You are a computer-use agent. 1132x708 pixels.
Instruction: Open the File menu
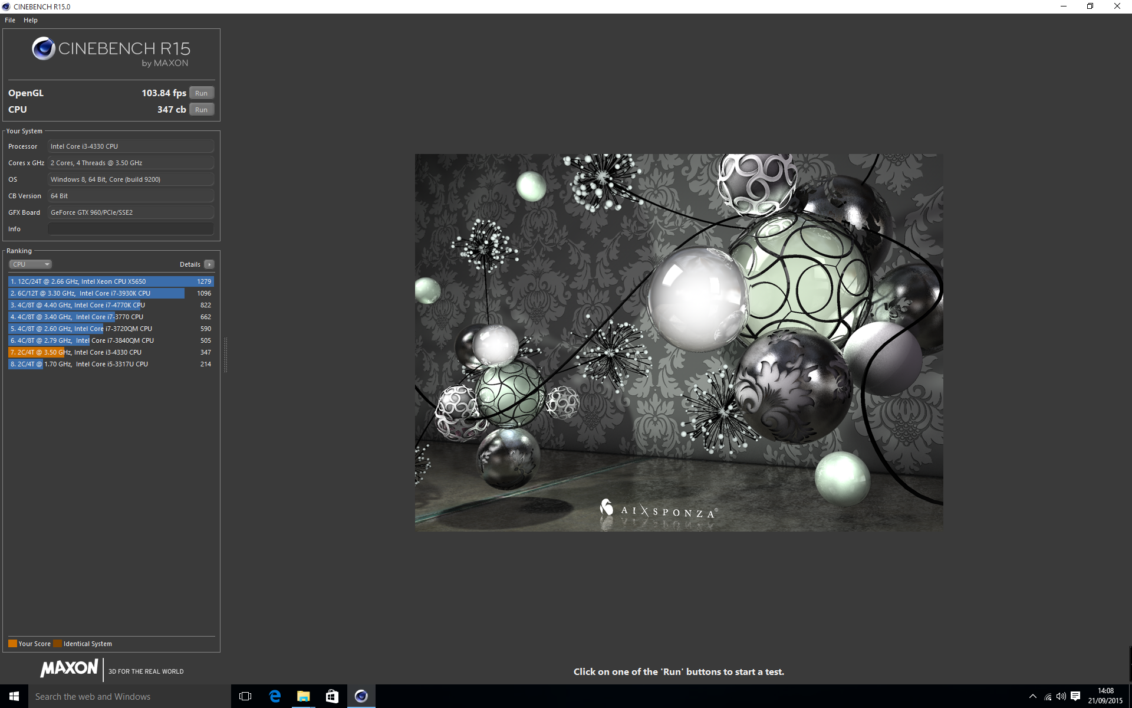pyautogui.click(x=10, y=20)
